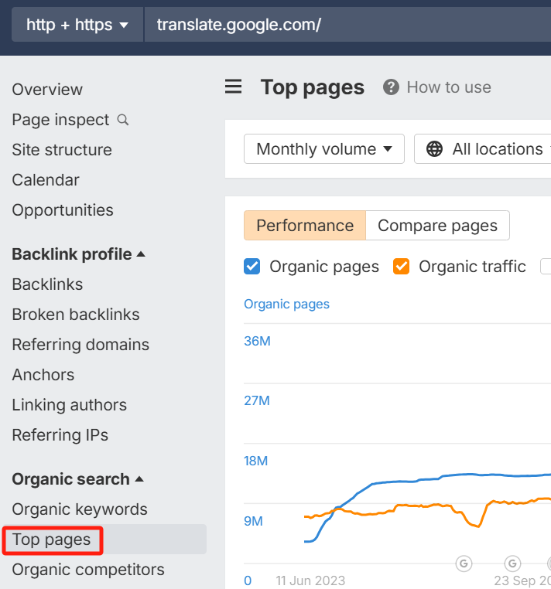Open Broken backlinks report

pyautogui.click(x=76, y=315)
